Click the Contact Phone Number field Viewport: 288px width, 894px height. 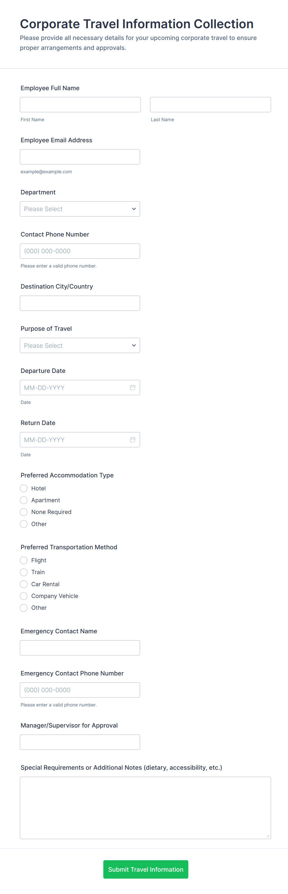(x=80, y=251)
